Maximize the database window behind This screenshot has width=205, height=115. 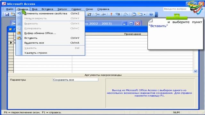pyautogui.click(x=131, y=24)
